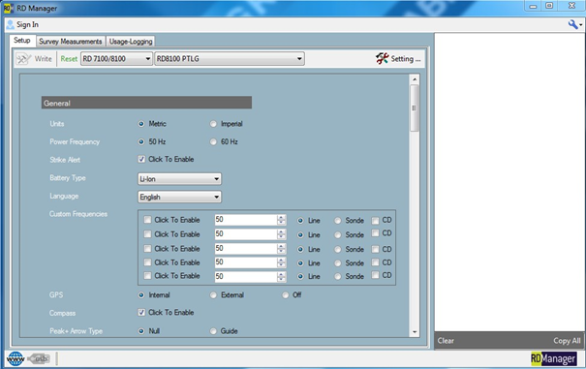Select Sonde in first custom frequency row
Image resolution: width=586 pixels, height=369 pixels.
337,221
